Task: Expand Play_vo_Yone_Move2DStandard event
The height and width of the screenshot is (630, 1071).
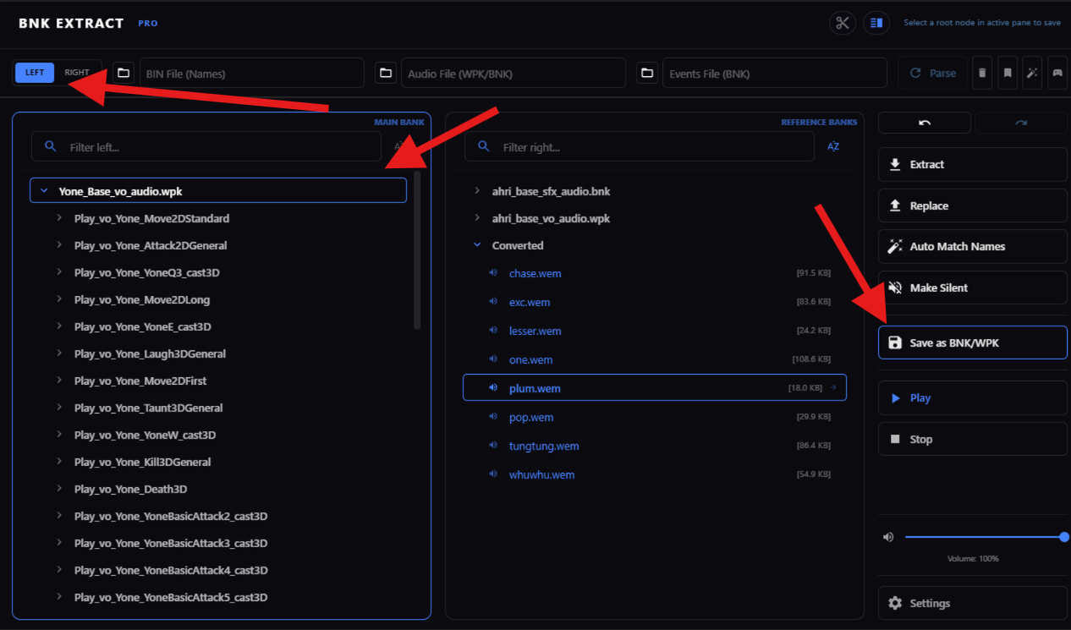Action: [59, 218]
